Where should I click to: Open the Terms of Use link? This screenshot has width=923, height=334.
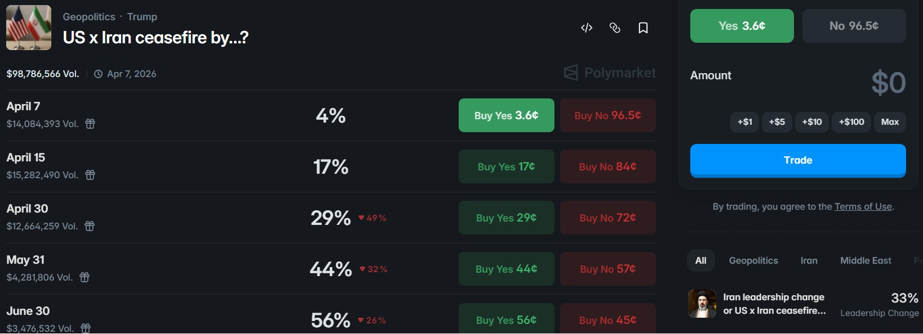tap(863, 206)
